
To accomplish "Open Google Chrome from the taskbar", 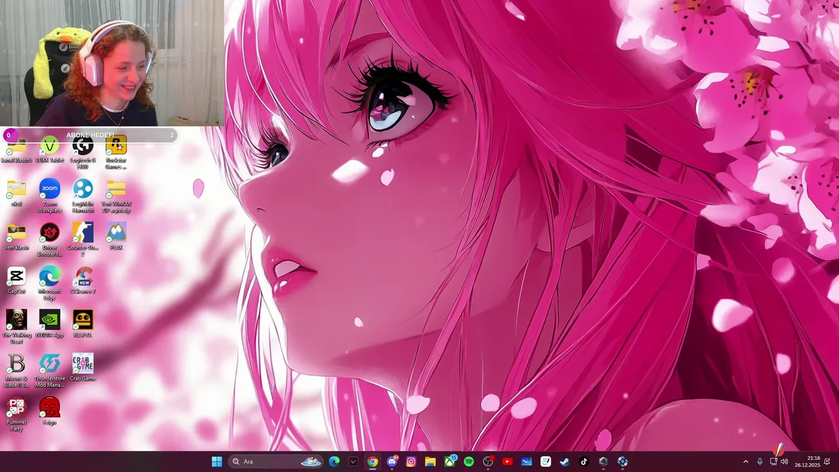I will click(x=372, y=462).
